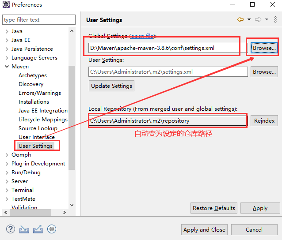Go back using the yellow arrow

(240, 19)
